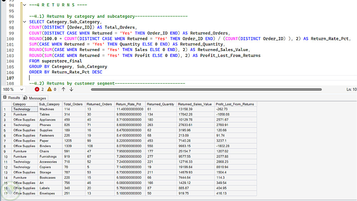The image size is (357, 201).
Task: Collapse the SELECT statement block at line 97
Action: (25, 22)
